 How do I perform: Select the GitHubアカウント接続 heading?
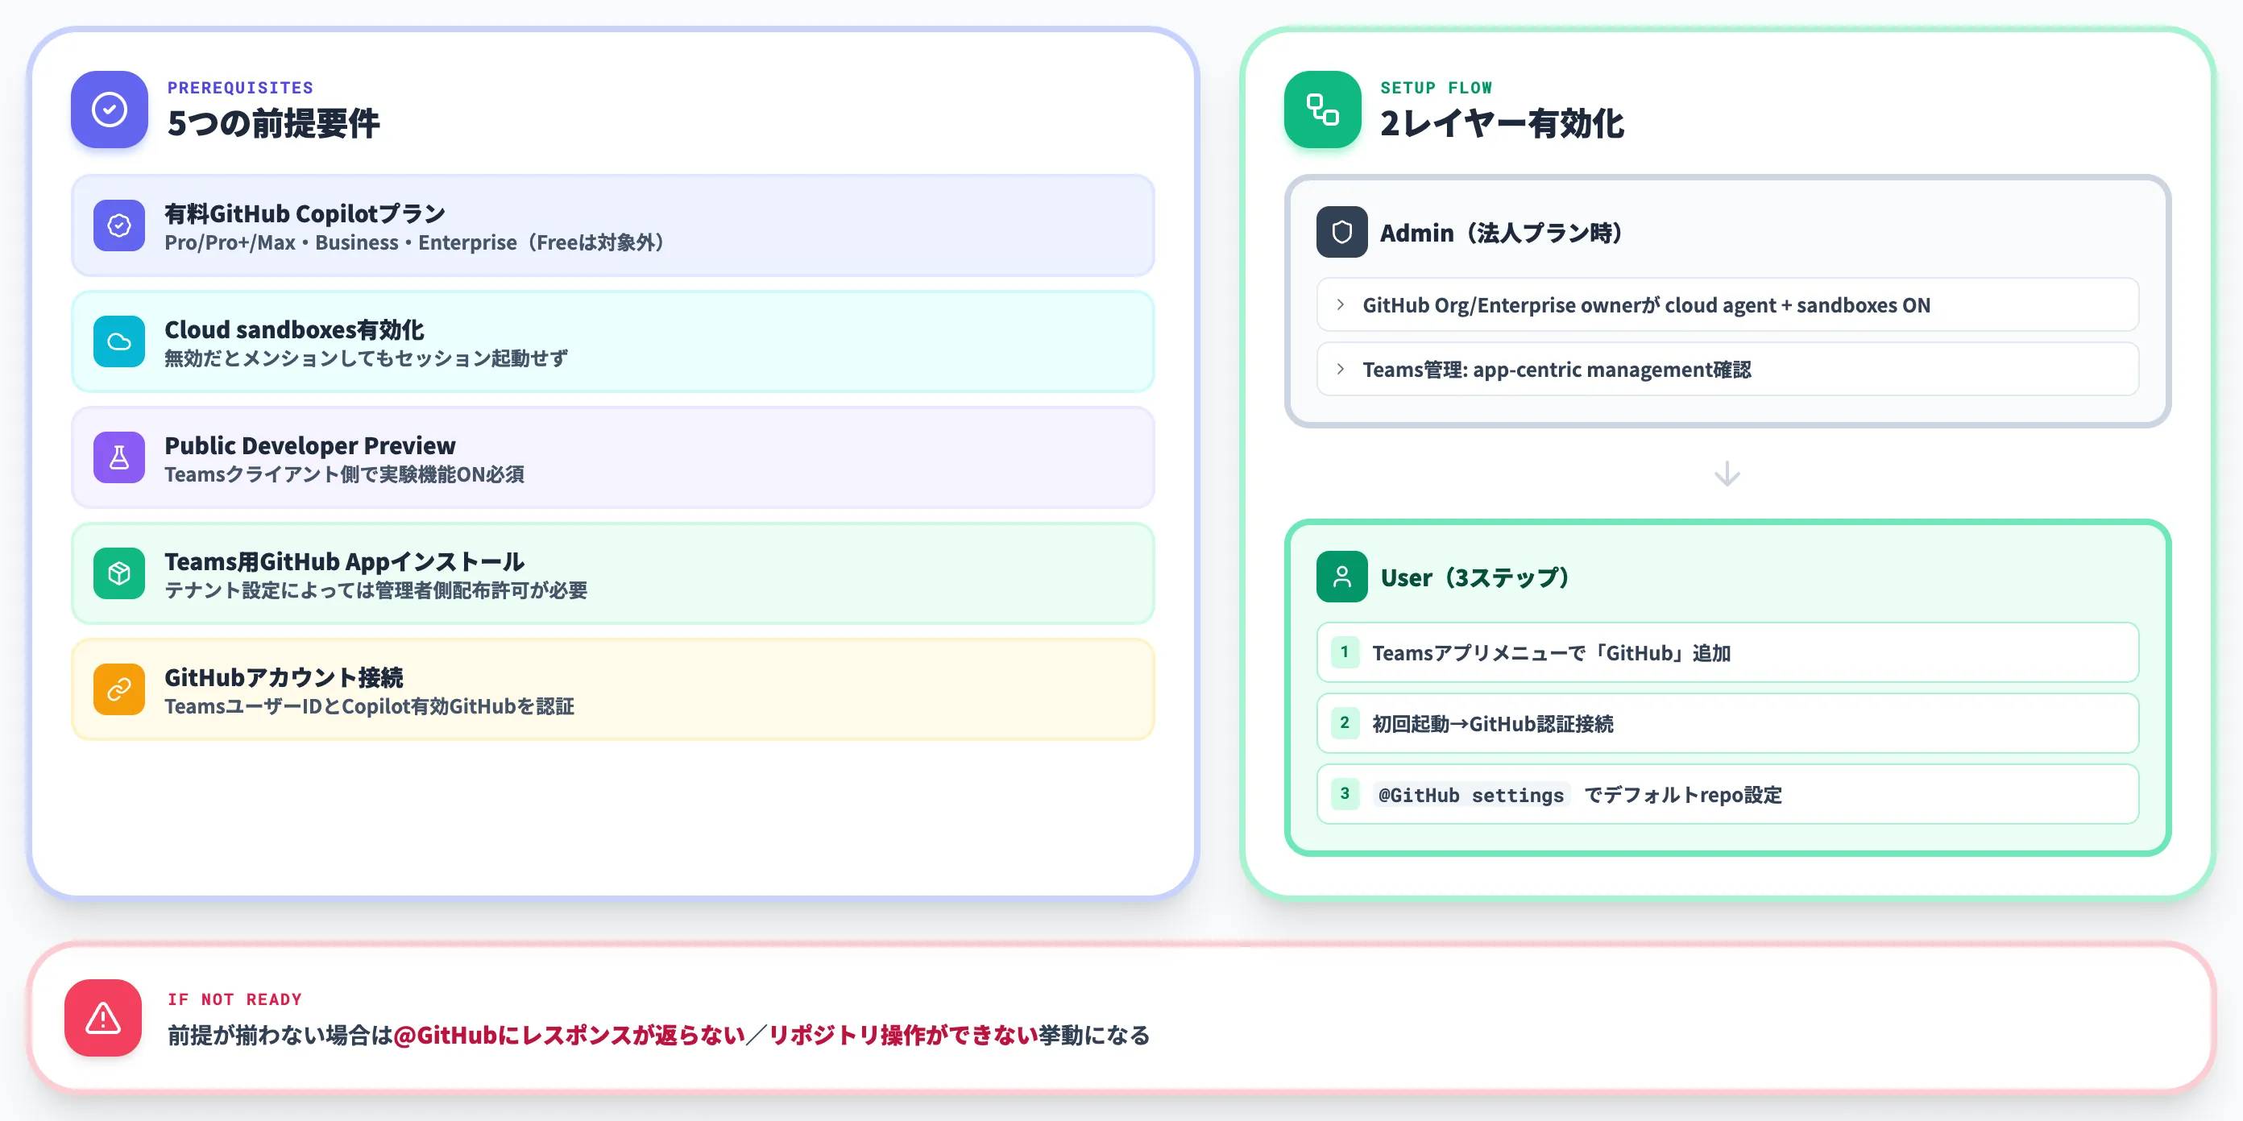(284, 677)
